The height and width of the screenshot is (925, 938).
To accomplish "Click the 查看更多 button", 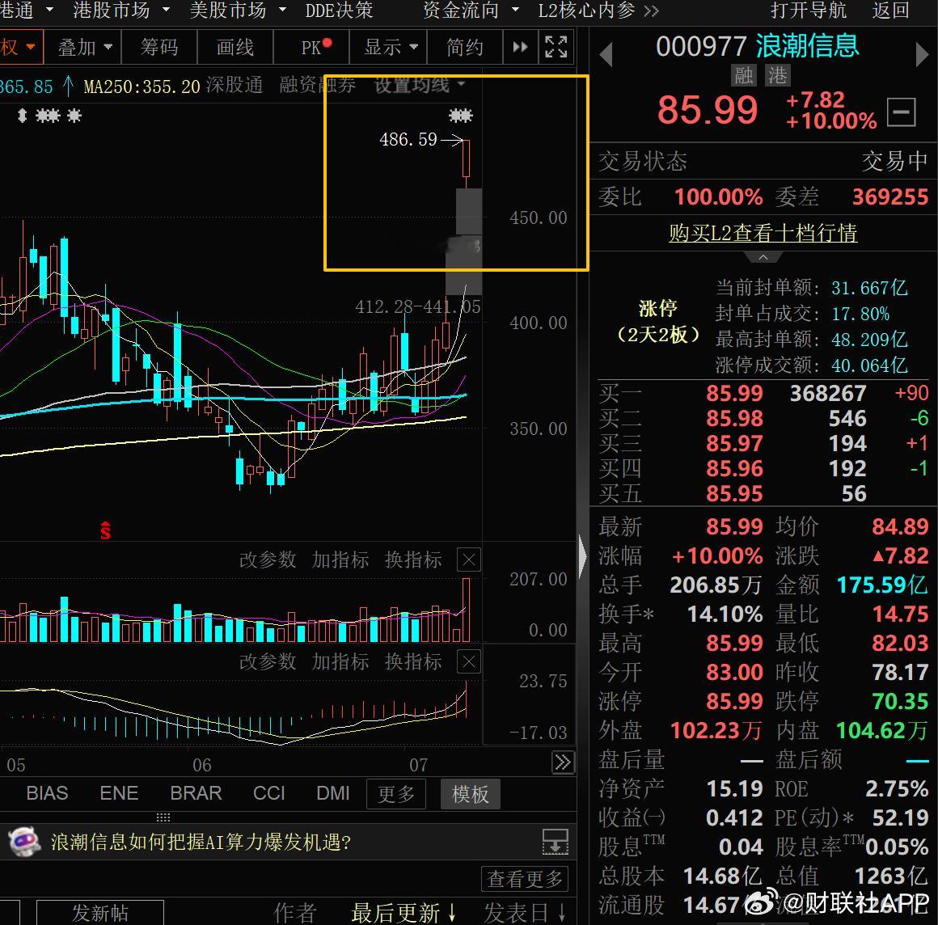I will [525, 879].
